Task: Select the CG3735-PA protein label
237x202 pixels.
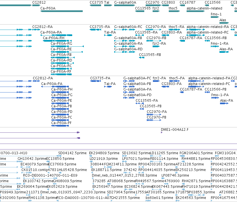Action: click(x=100, y=78)
